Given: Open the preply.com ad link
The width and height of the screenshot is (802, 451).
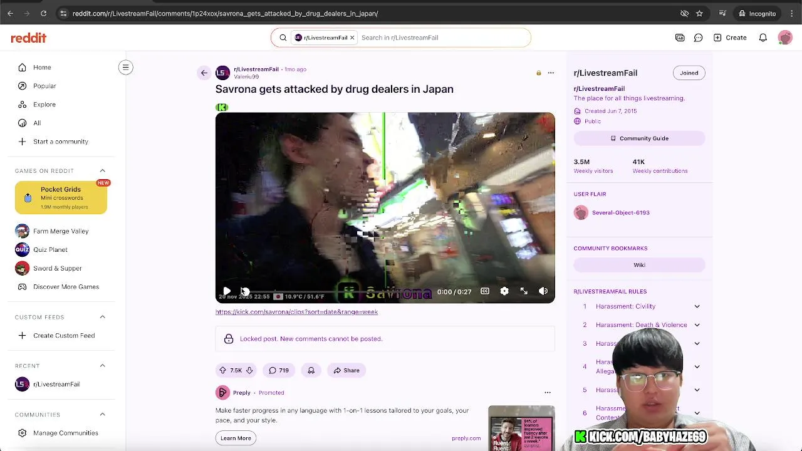Looking at the screenshot, I should pos(466,438).
